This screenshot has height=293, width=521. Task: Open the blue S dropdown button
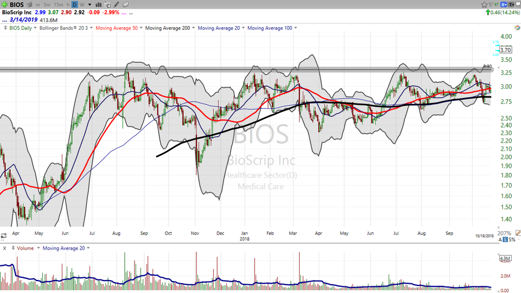(504, 4)
